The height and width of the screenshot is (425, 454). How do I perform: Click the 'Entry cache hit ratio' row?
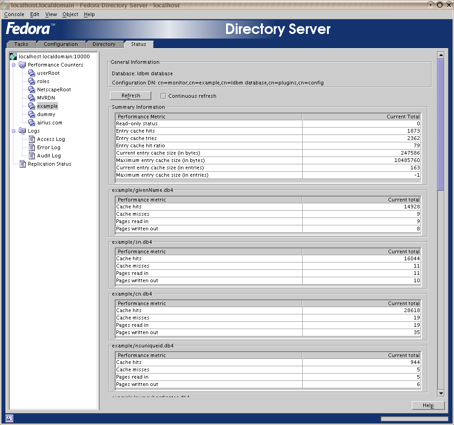[268, 145]
